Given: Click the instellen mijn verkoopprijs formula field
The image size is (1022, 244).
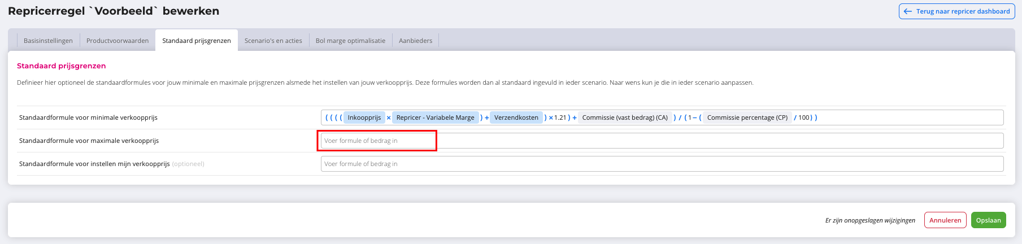Looking at the screenshot, I should 662,164.
